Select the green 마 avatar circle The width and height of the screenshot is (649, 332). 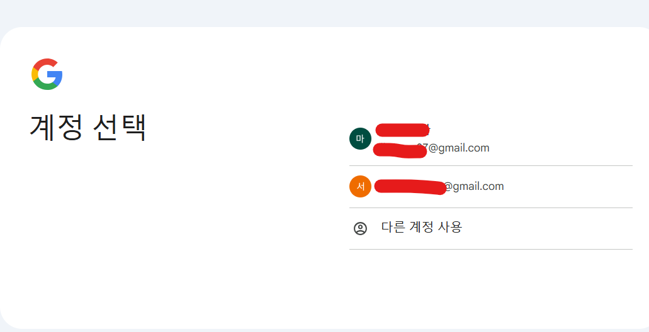click(x=360, y=138)
